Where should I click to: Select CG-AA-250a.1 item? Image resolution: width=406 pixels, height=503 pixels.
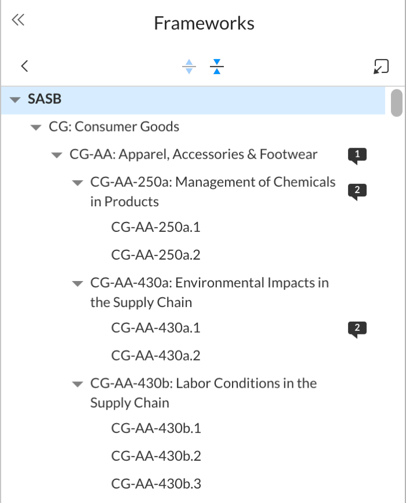pyautogui.click(x=155, y=227)
